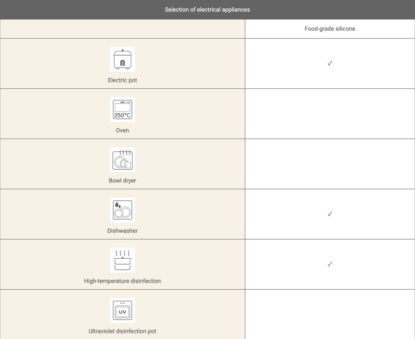Click the empty silicone cell in Oven row
The image size is (415, 339).
[x=330, y=114]
